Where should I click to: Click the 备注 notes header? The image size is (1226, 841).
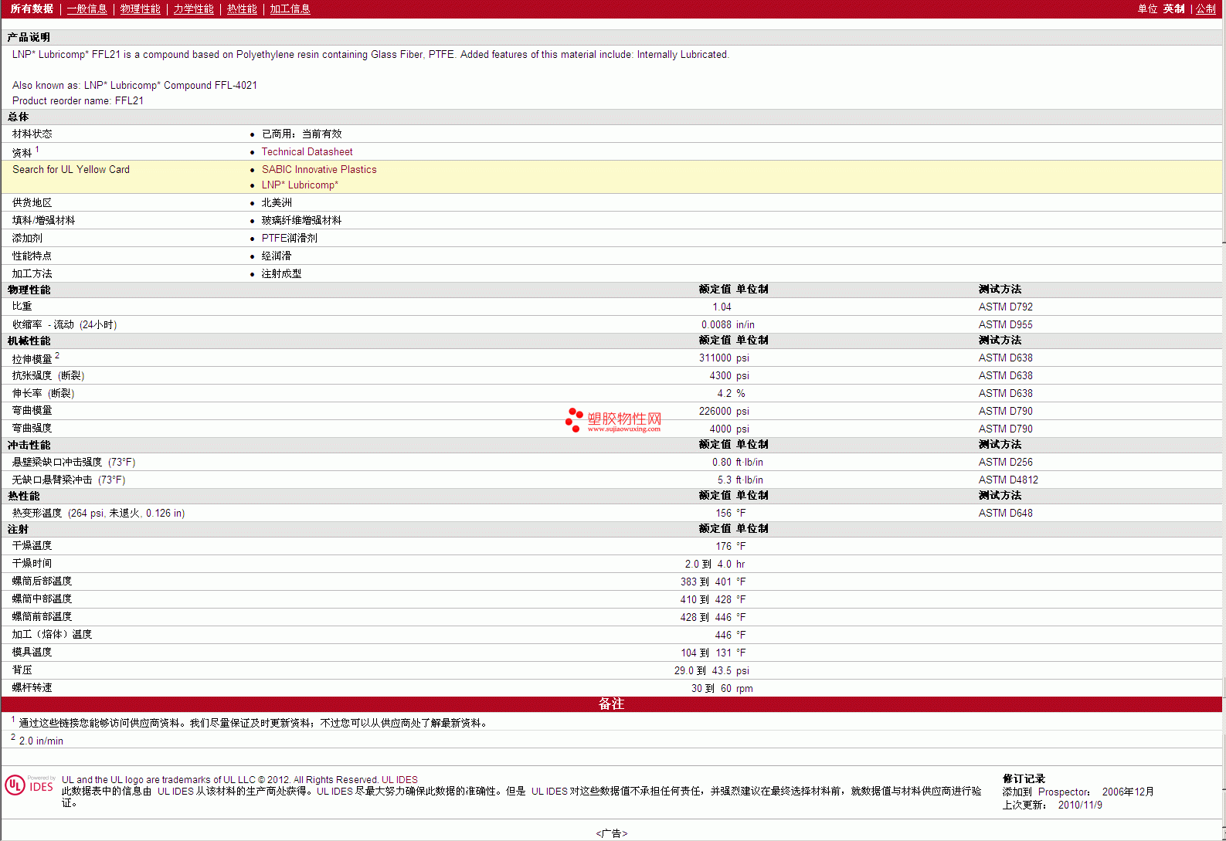611,704
